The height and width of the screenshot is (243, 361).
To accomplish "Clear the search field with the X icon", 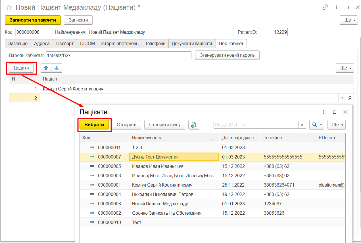I will tap(302, 125).
